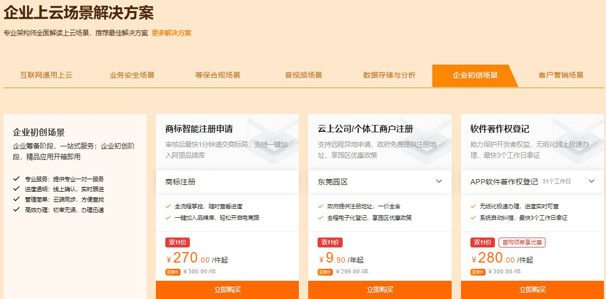Click 立即购买 under 云上公司/个体工商户注册
Image resolution: width=606 pixels, height=299 pixels.
(x=380, y=290)
